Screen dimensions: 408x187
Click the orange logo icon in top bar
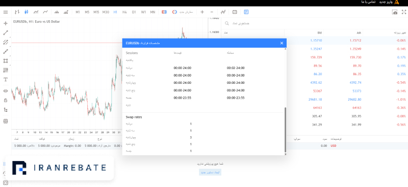coord(397,2)
